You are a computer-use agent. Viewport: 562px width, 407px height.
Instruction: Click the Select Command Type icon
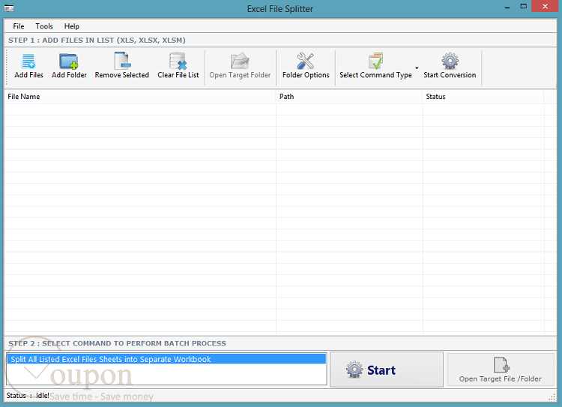375,61
